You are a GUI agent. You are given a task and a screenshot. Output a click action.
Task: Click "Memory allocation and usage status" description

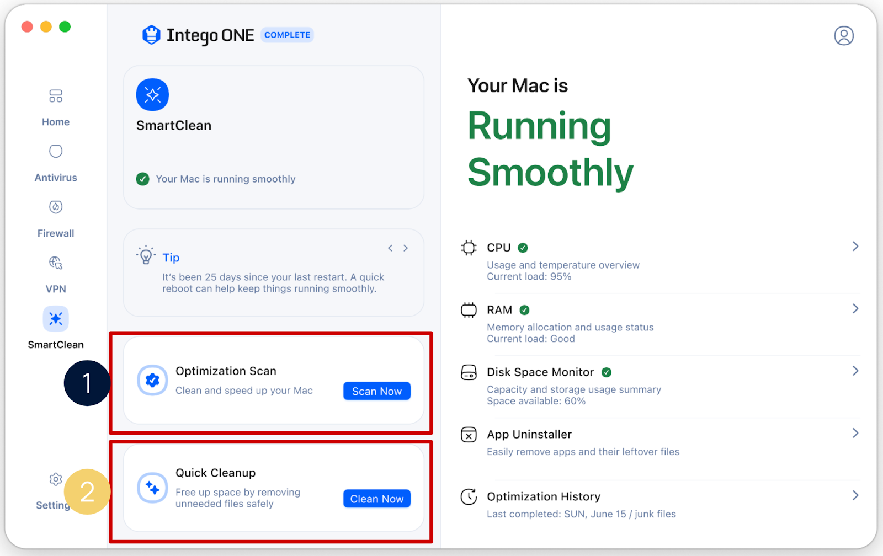(570, 327)
